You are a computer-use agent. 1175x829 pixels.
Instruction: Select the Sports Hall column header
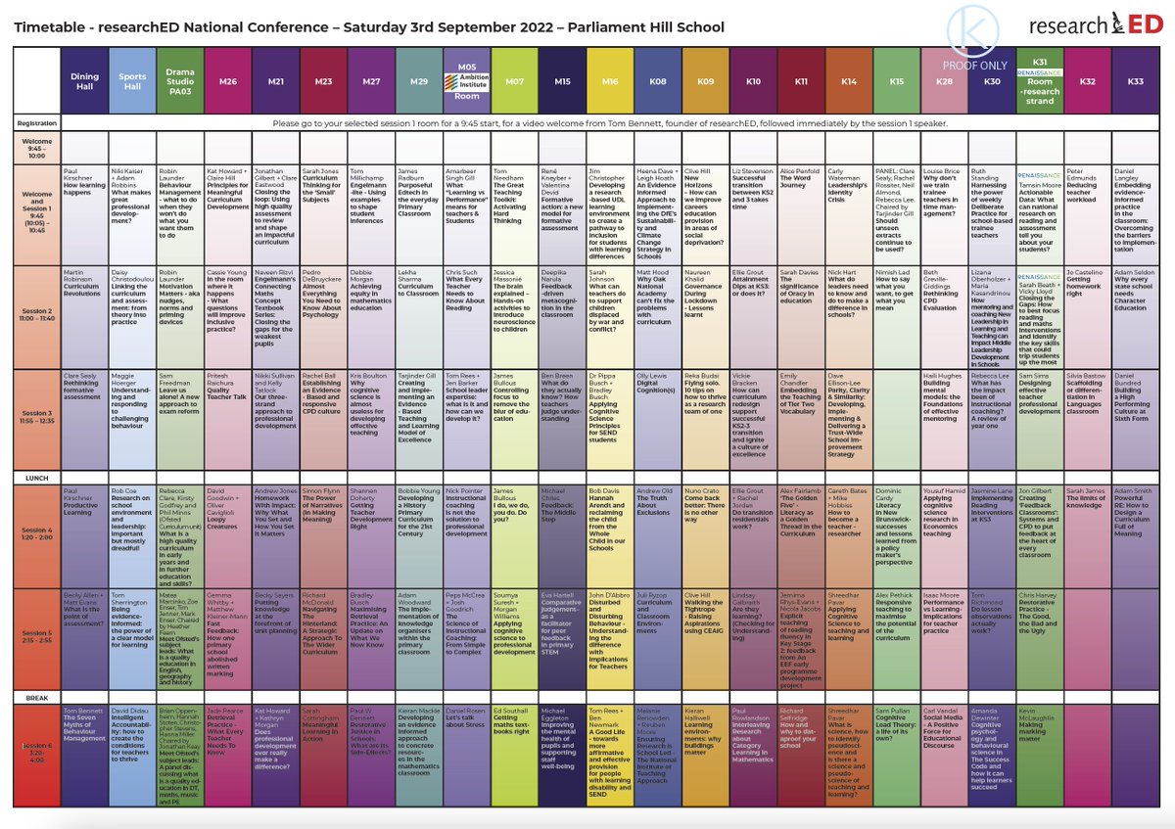click(132, 81)
